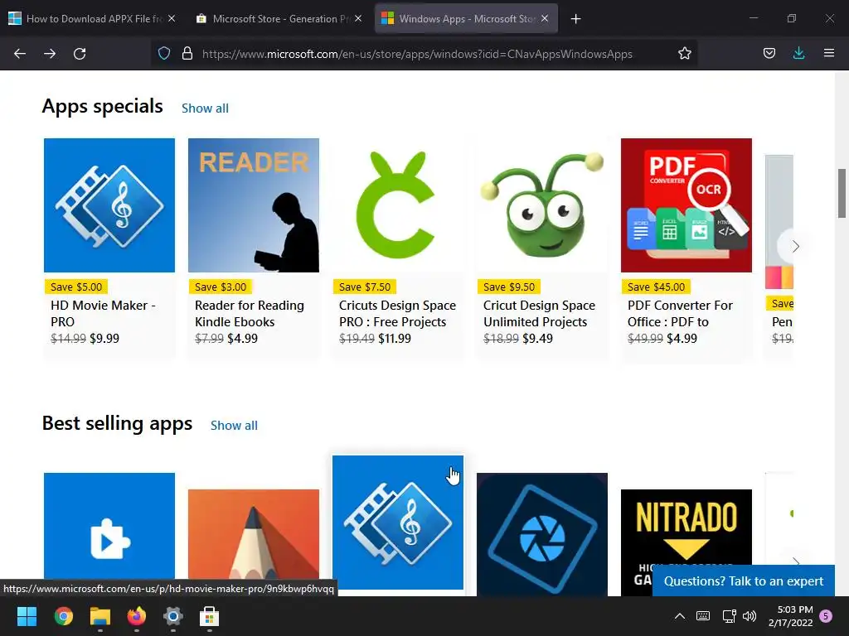Open touch keyboard tray icon

(703, 616)
